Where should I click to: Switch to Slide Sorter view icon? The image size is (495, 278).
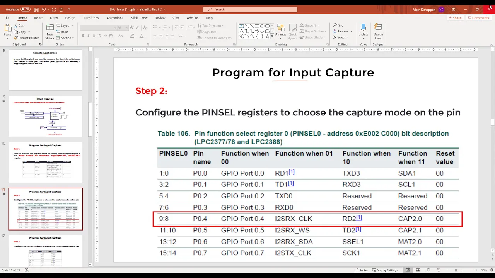coord(418,270)
